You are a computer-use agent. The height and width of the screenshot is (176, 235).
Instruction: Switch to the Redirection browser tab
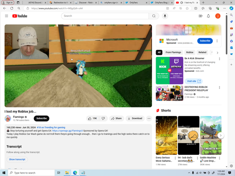click(x=61, y=2)
